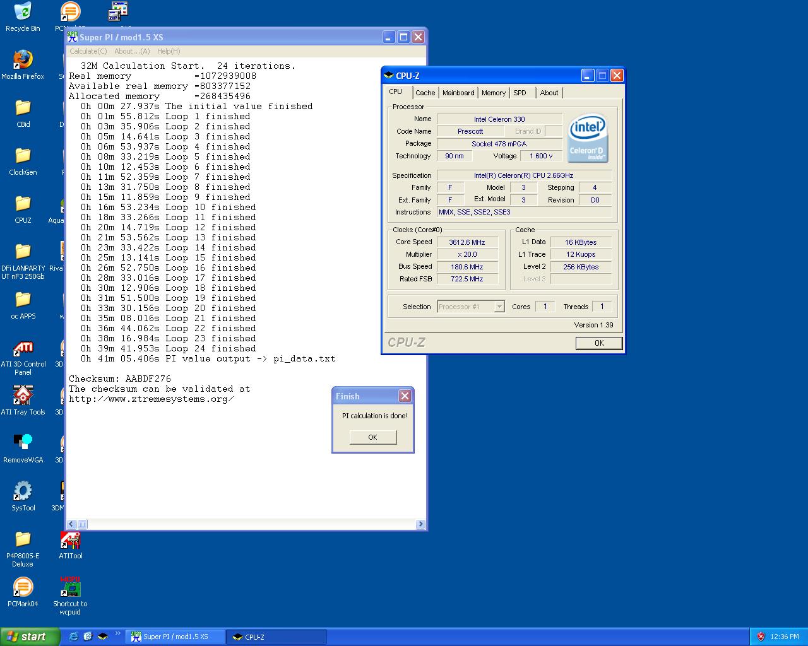Click the Bus Speed 180.6 MHz field
This screenshot has width=808, height=646.
click(x=467, y=267)
